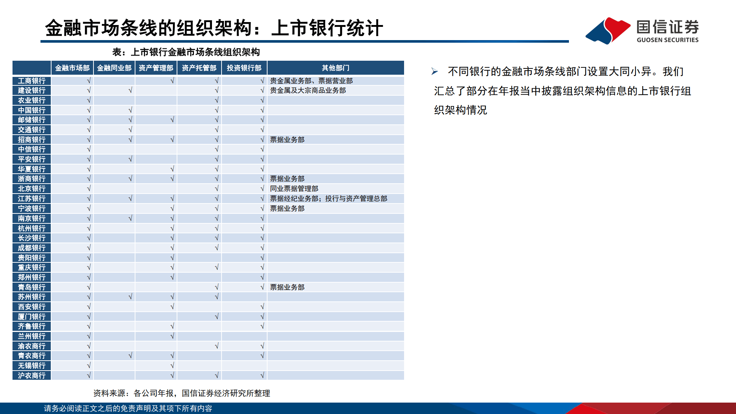This screenshot has height=414, width=736.
Task: Click the paragraph starting 不同银行的金融市场条线
Action: [562, 91]
